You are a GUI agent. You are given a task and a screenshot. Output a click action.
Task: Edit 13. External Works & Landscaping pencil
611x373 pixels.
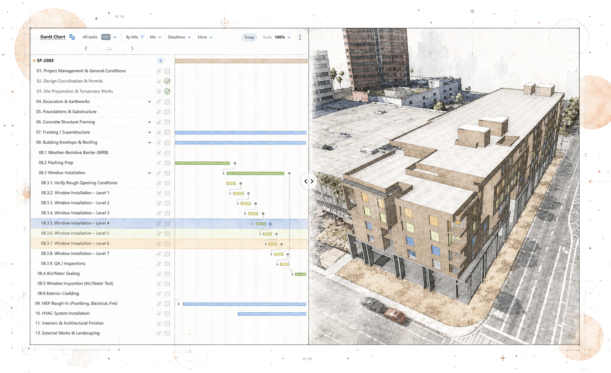(x=159, y=333)
